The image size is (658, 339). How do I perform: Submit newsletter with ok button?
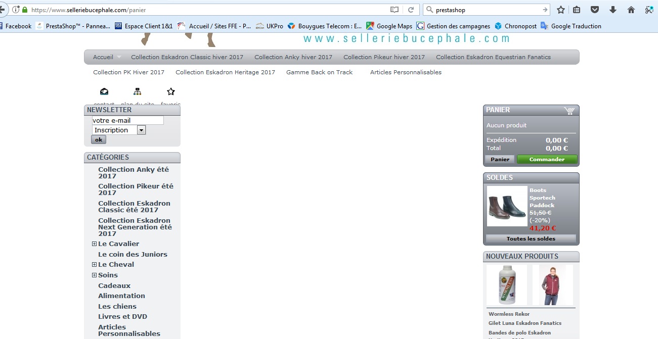pyautogui.click(x=99, y=139)
